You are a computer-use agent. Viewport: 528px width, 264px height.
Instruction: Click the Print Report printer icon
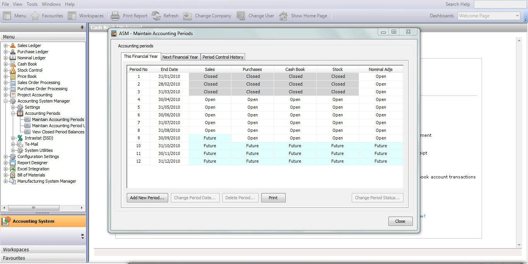pos(115,16)
